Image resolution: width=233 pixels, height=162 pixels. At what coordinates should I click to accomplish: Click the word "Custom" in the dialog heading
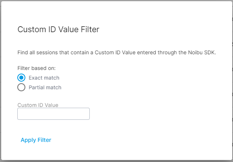[x=32, y=29]
